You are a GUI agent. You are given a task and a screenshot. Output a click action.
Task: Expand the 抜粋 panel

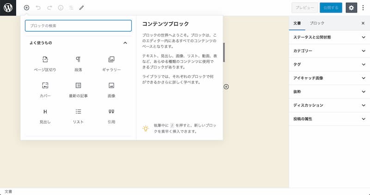329,92
